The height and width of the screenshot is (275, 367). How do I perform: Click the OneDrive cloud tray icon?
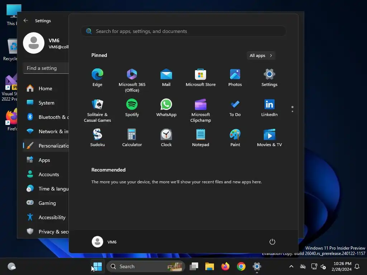[x=303, y=266]
